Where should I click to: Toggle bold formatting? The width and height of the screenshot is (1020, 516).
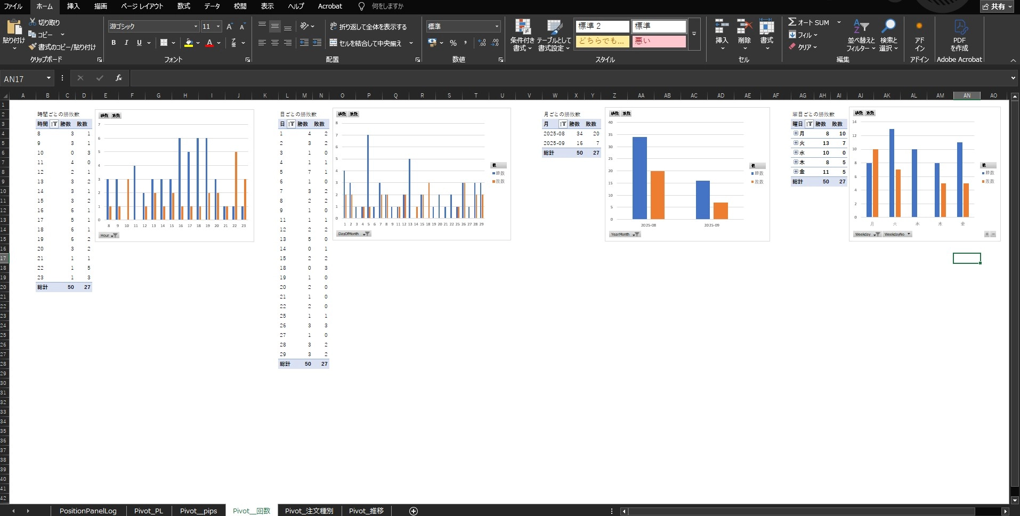[x=114, y=43]
